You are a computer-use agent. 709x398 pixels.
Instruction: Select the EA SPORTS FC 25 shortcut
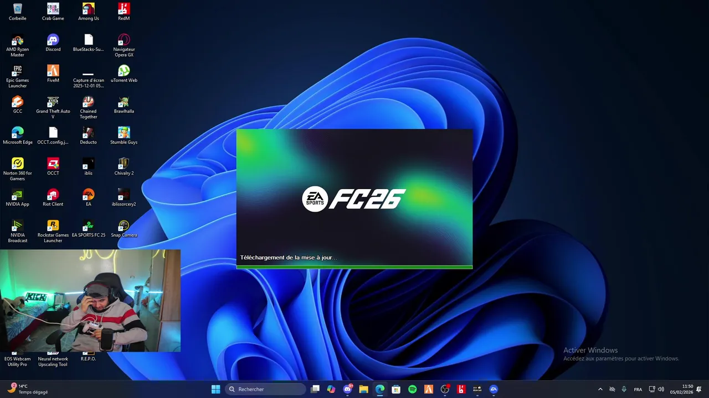(x=88, y=229)
